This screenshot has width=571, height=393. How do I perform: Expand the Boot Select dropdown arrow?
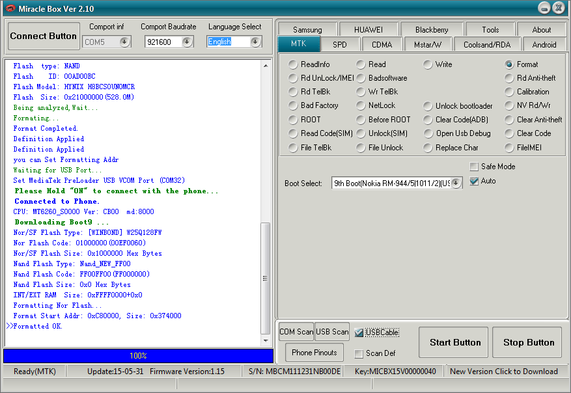coord(456,183)
